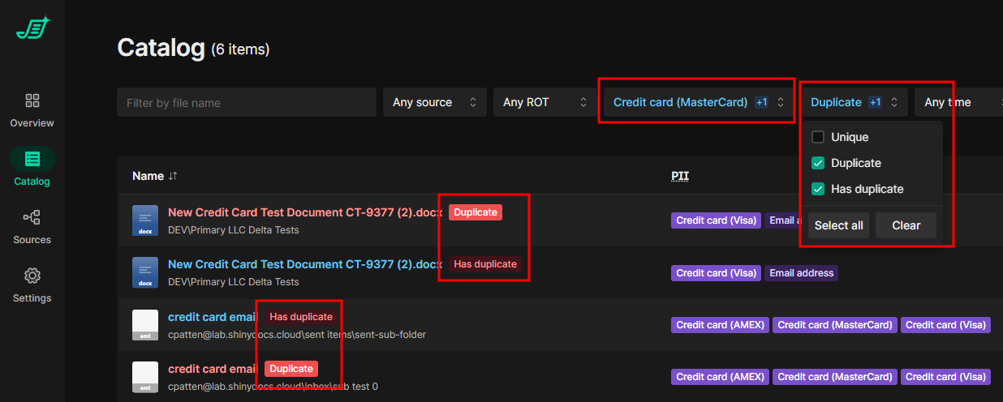The image size is (1003, 402).
Task: Open the Overview grid icon
Action: pos(32,100)
